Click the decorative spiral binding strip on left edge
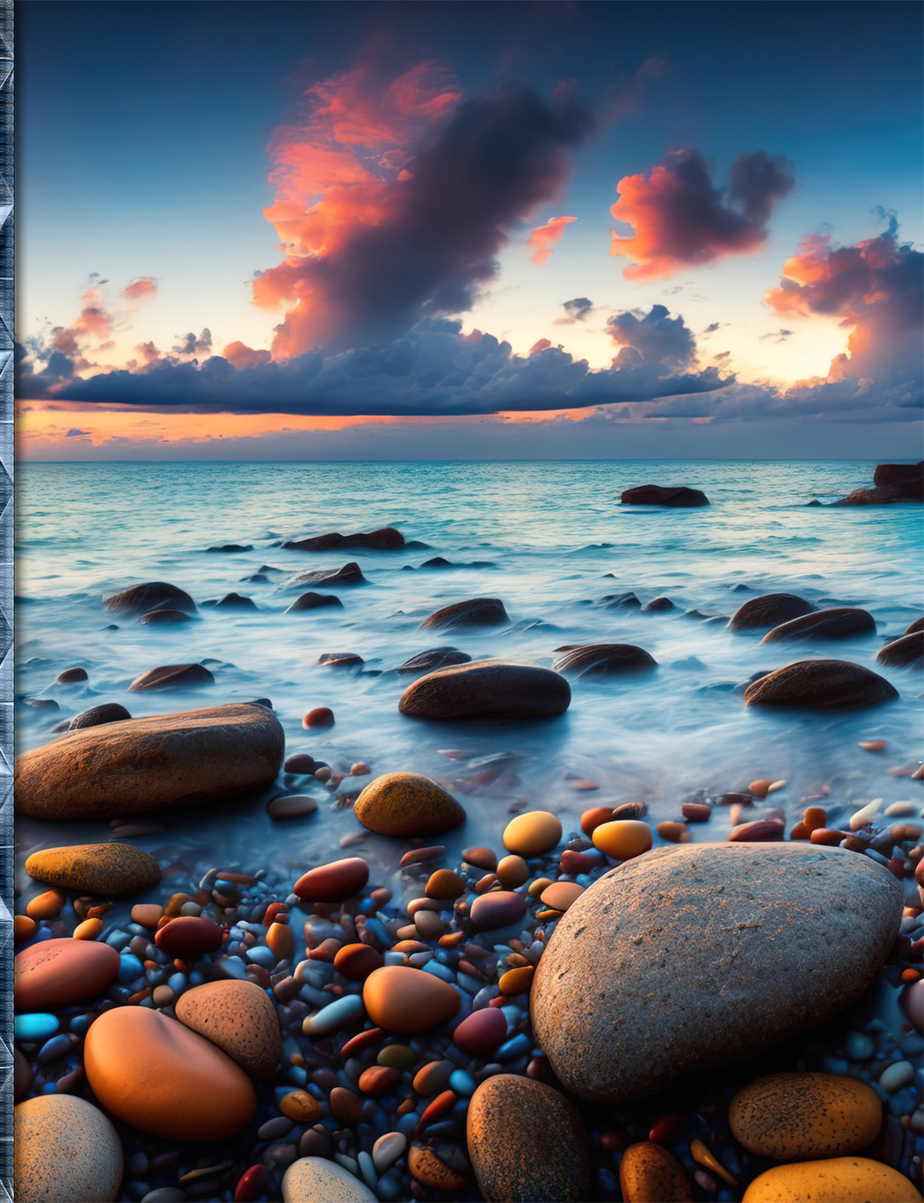Image resolution: width=924 pixels, height=1203 pixels. pos(7,601)
